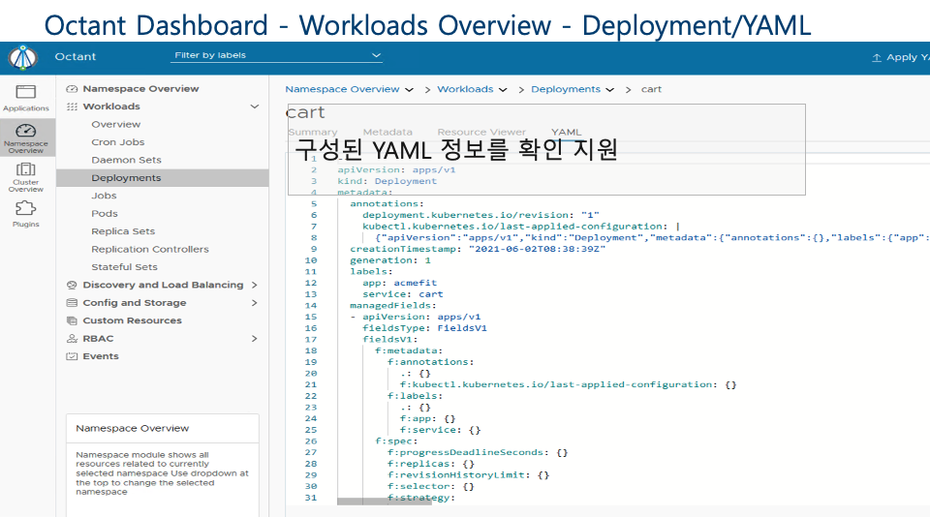
Task: Click the Events calendar icon
Action: [x=72, y=356]
